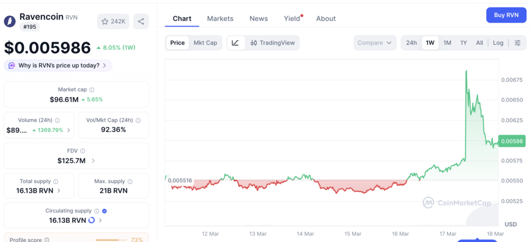Screen dimensions: 530x242
Task: Expand Total supply 16.13B RVN chevron
Action: 59,190
